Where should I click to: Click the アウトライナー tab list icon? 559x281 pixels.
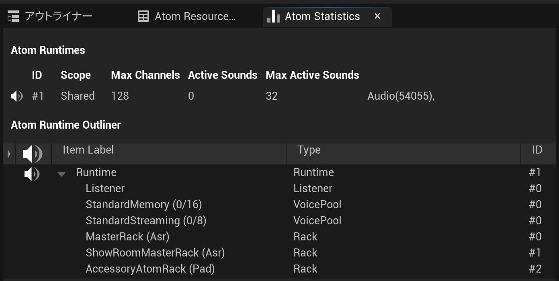click(x=13, y=16)
